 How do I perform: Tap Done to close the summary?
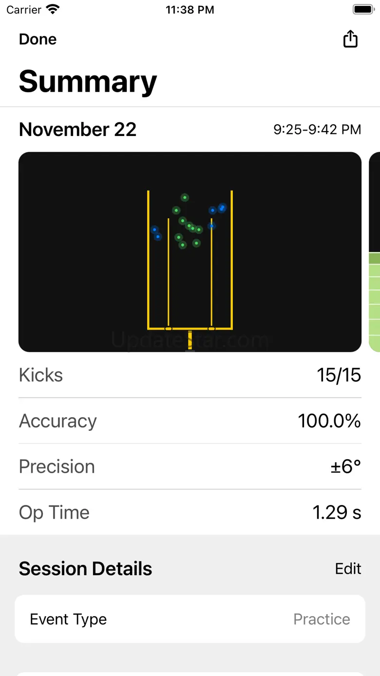point(38,39)
